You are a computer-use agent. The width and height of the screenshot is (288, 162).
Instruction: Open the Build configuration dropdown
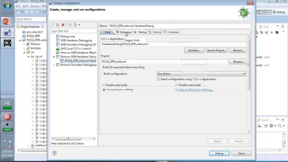(201, 74)
